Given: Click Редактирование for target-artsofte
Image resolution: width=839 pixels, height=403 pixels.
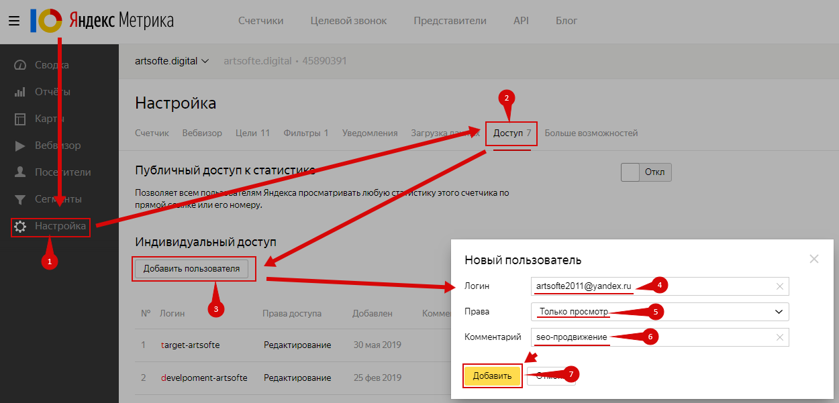Looking at the screenshot, I should (297, 345).
